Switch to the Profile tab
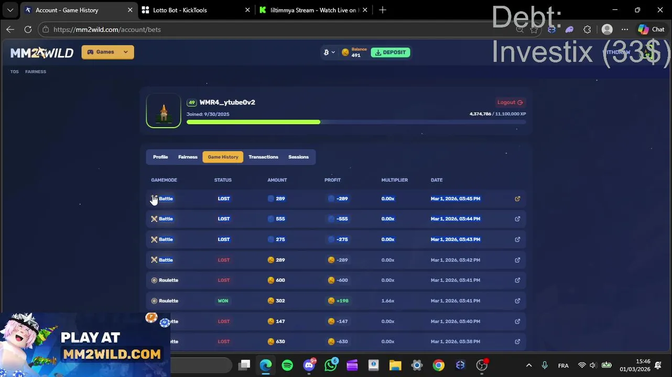The width and height of the screenshot is (672, 377). pos(160,157)
